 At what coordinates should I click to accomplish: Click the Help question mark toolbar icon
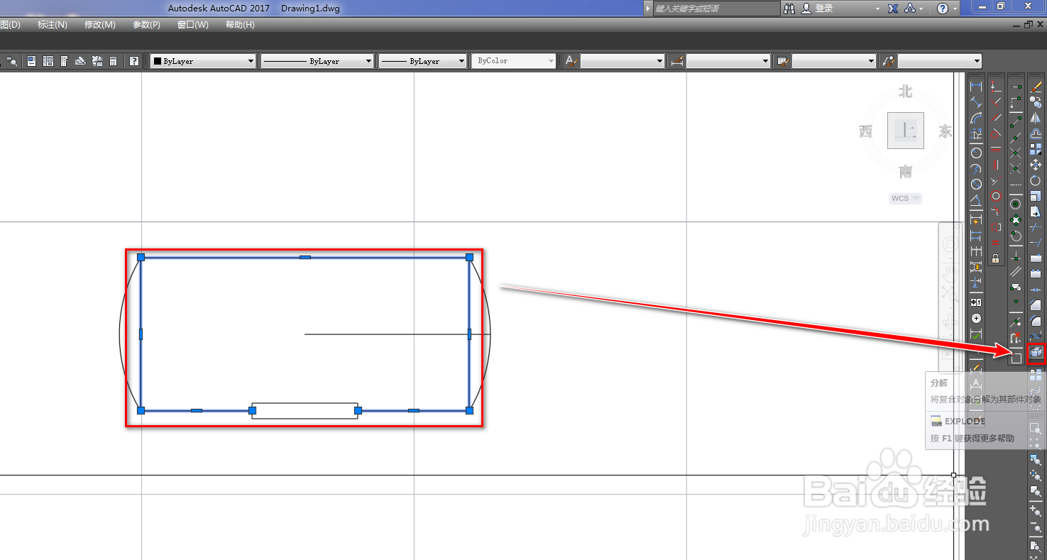click(x=133, y=61)
